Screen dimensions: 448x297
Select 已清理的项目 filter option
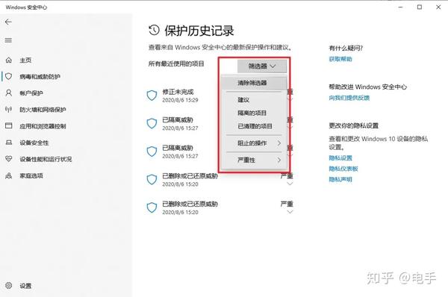click(254, 126)
